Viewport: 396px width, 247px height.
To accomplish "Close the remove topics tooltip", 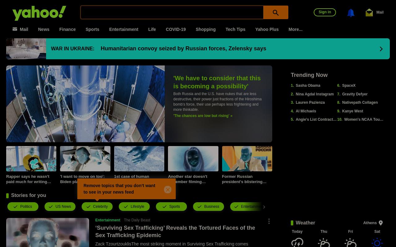I will point(168,190).
